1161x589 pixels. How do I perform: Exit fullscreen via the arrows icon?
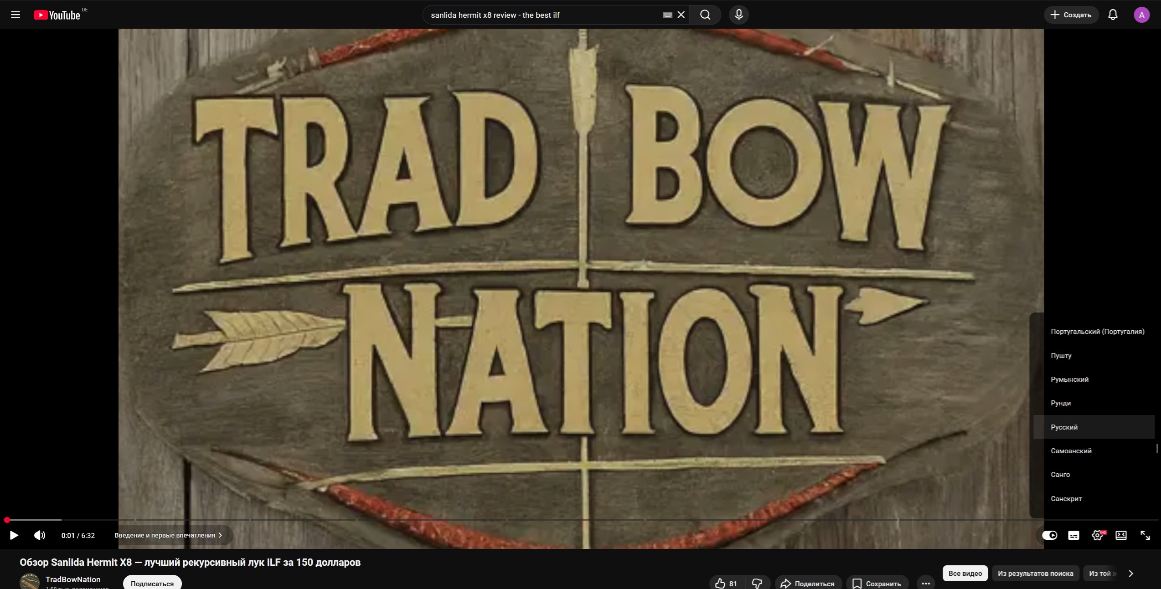pos(1145,535)
